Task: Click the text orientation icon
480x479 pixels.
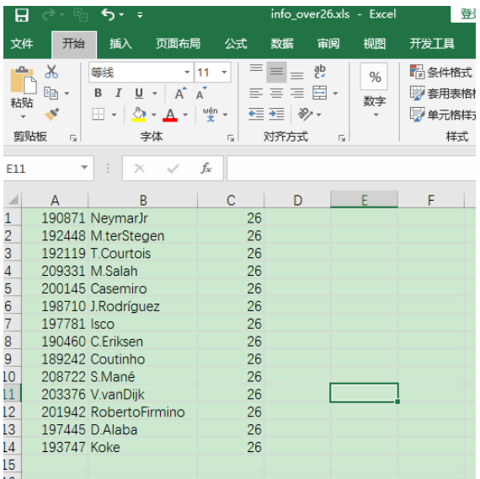Action: [305, 114]
